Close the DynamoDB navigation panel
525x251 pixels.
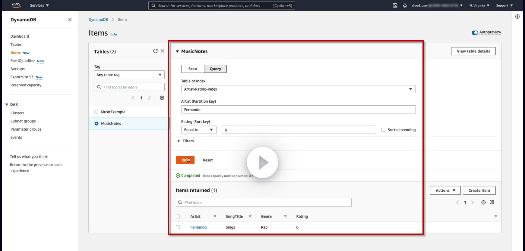[70, 20]
